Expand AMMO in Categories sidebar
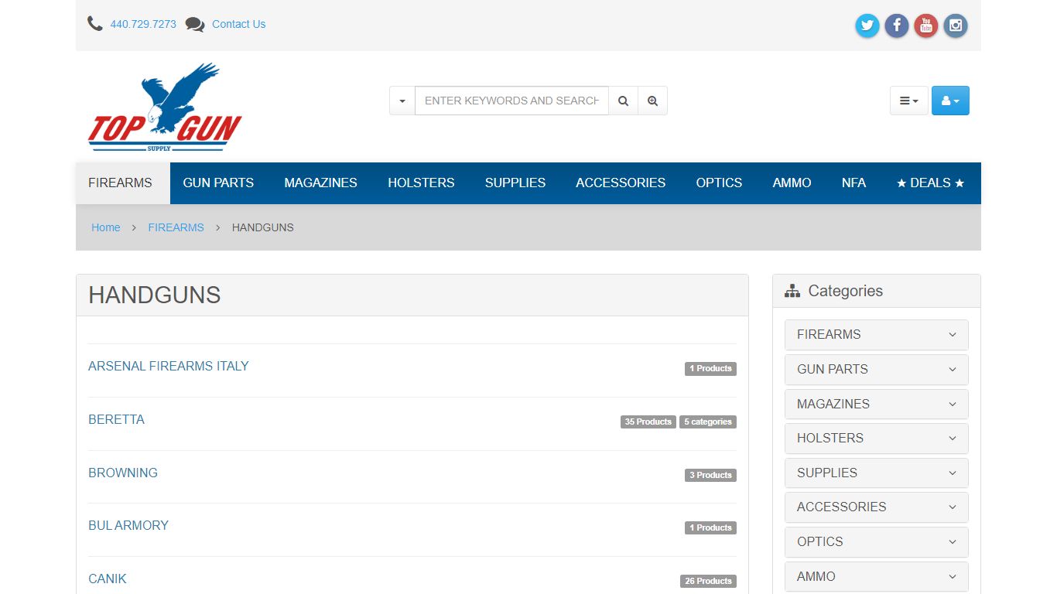Screen dimensions: 1057x594 point(877,576)
